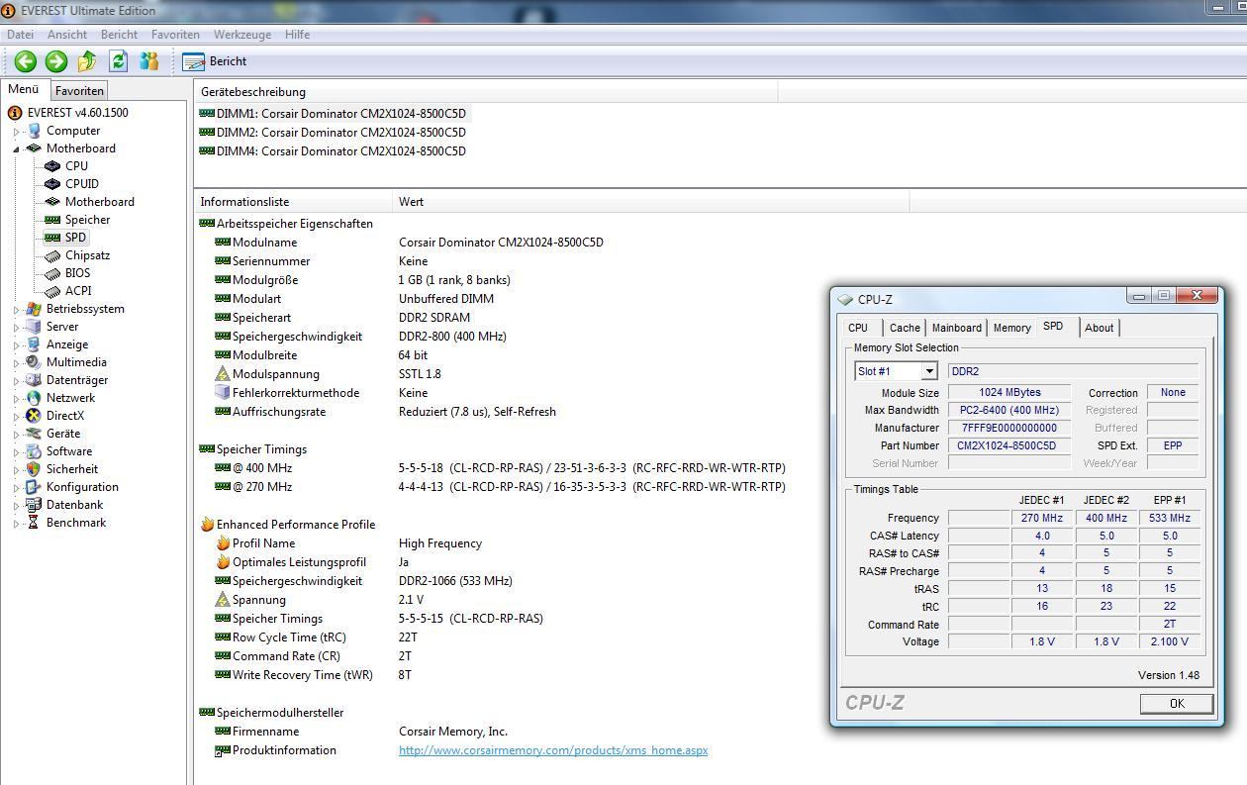This screenshot has height=785, width=1247.
Task: Select DIMM2 Corsair Dominator module
Action: [x=333, y=133]
